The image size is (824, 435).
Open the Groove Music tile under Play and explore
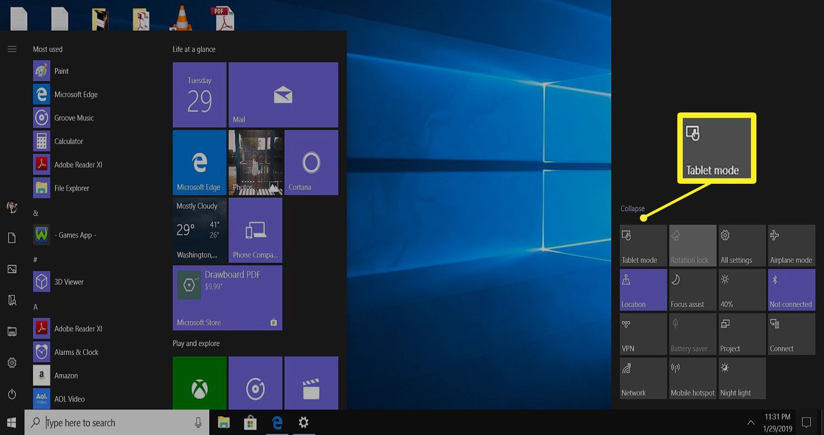[255, 383]
